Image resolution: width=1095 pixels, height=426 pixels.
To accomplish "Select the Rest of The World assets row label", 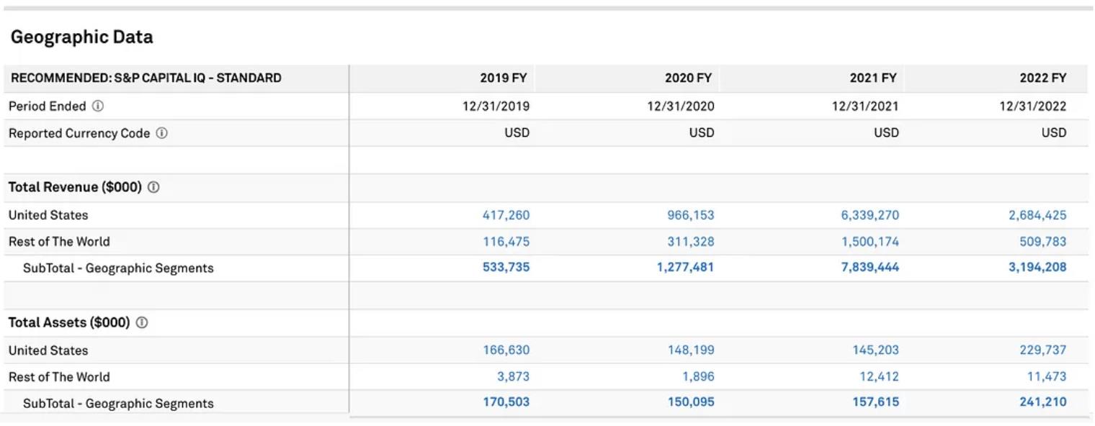I will 59,376.
